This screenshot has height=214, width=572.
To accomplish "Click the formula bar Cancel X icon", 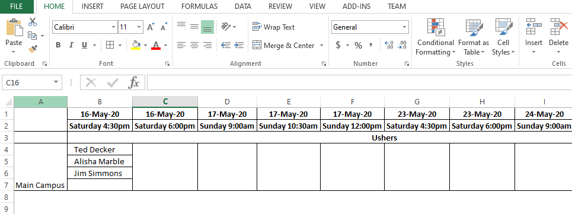I will point(91,82).
